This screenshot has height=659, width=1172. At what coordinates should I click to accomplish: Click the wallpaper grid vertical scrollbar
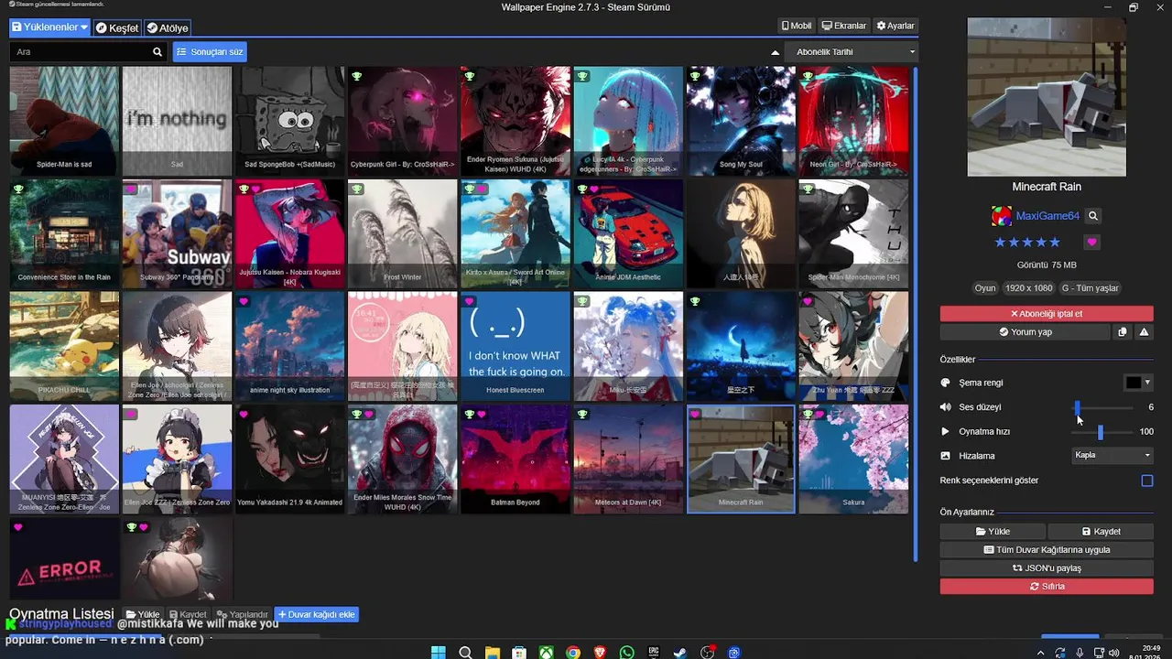[x=916, y=314]
